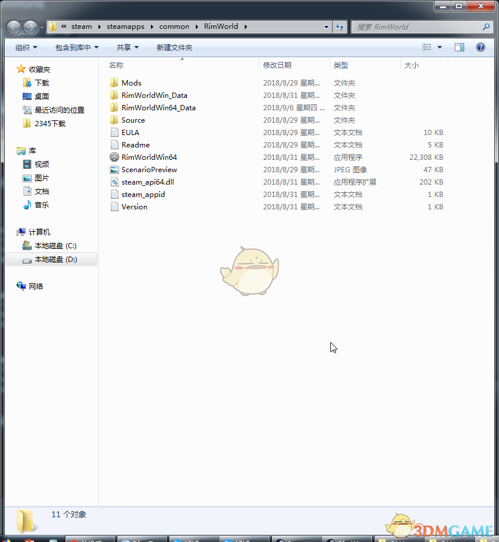This screenshot has height=542, width=499.
Task: Select the Readme text document icon
Action: click(x=114, y=145)
